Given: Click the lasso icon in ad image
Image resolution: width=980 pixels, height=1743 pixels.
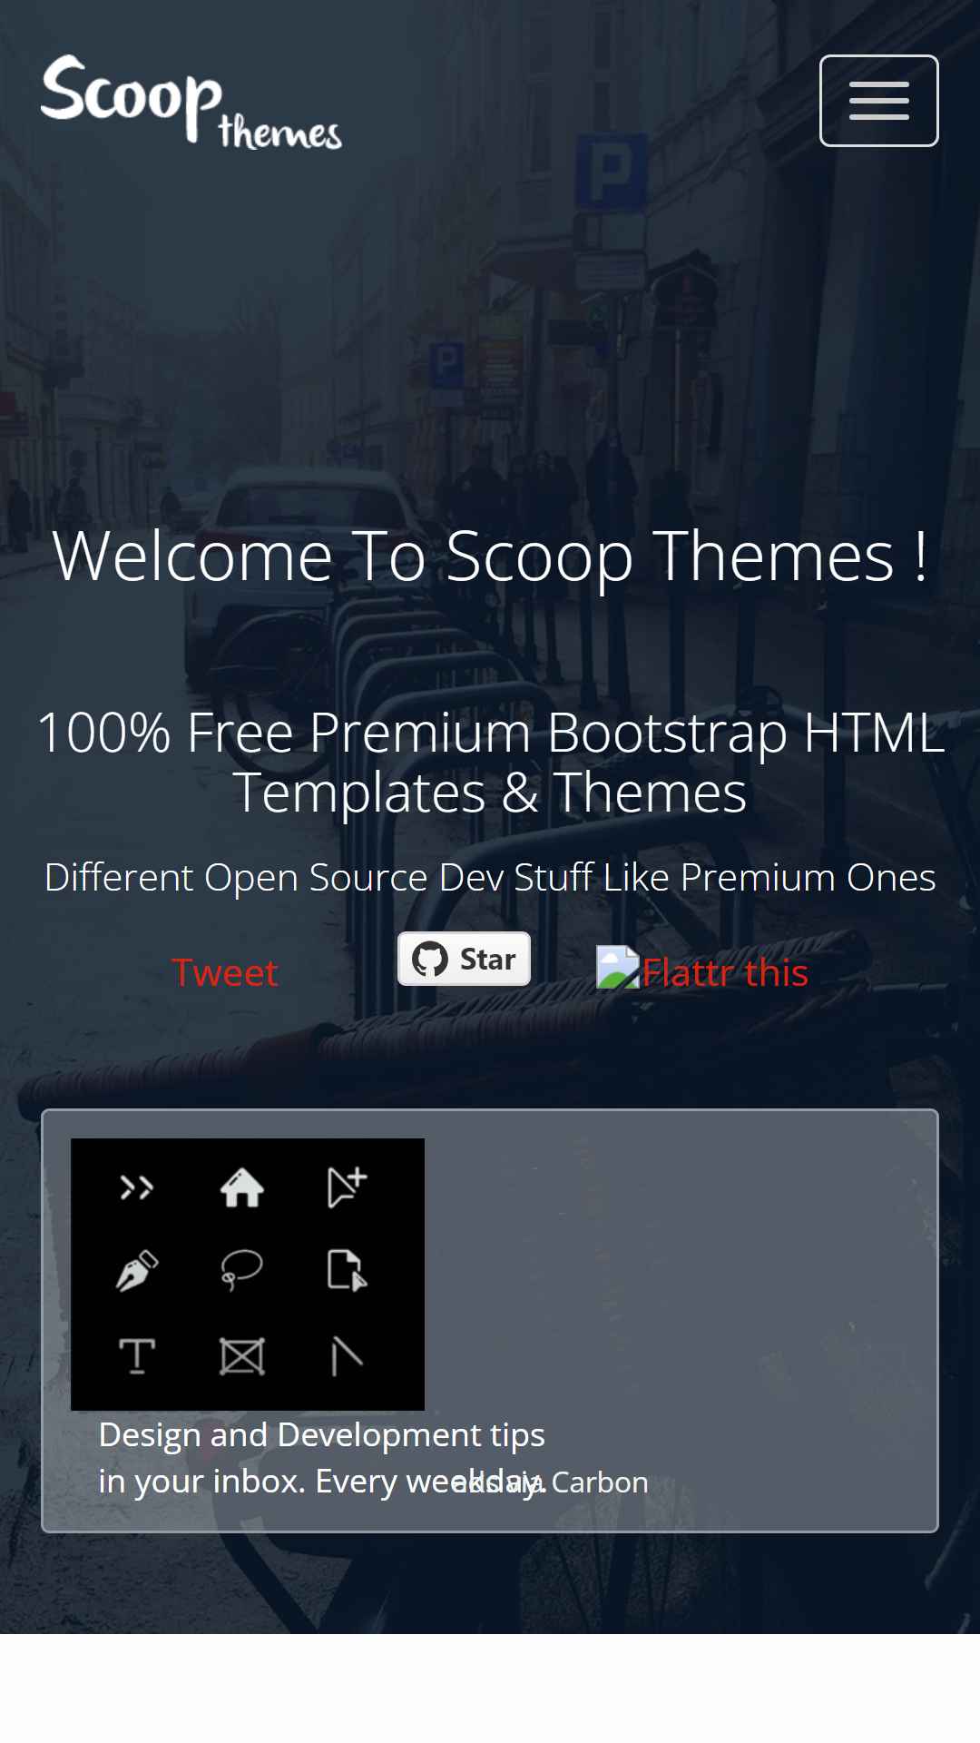Looking at the screenshot, I should pyautogui.click(x=241, y=1270).
